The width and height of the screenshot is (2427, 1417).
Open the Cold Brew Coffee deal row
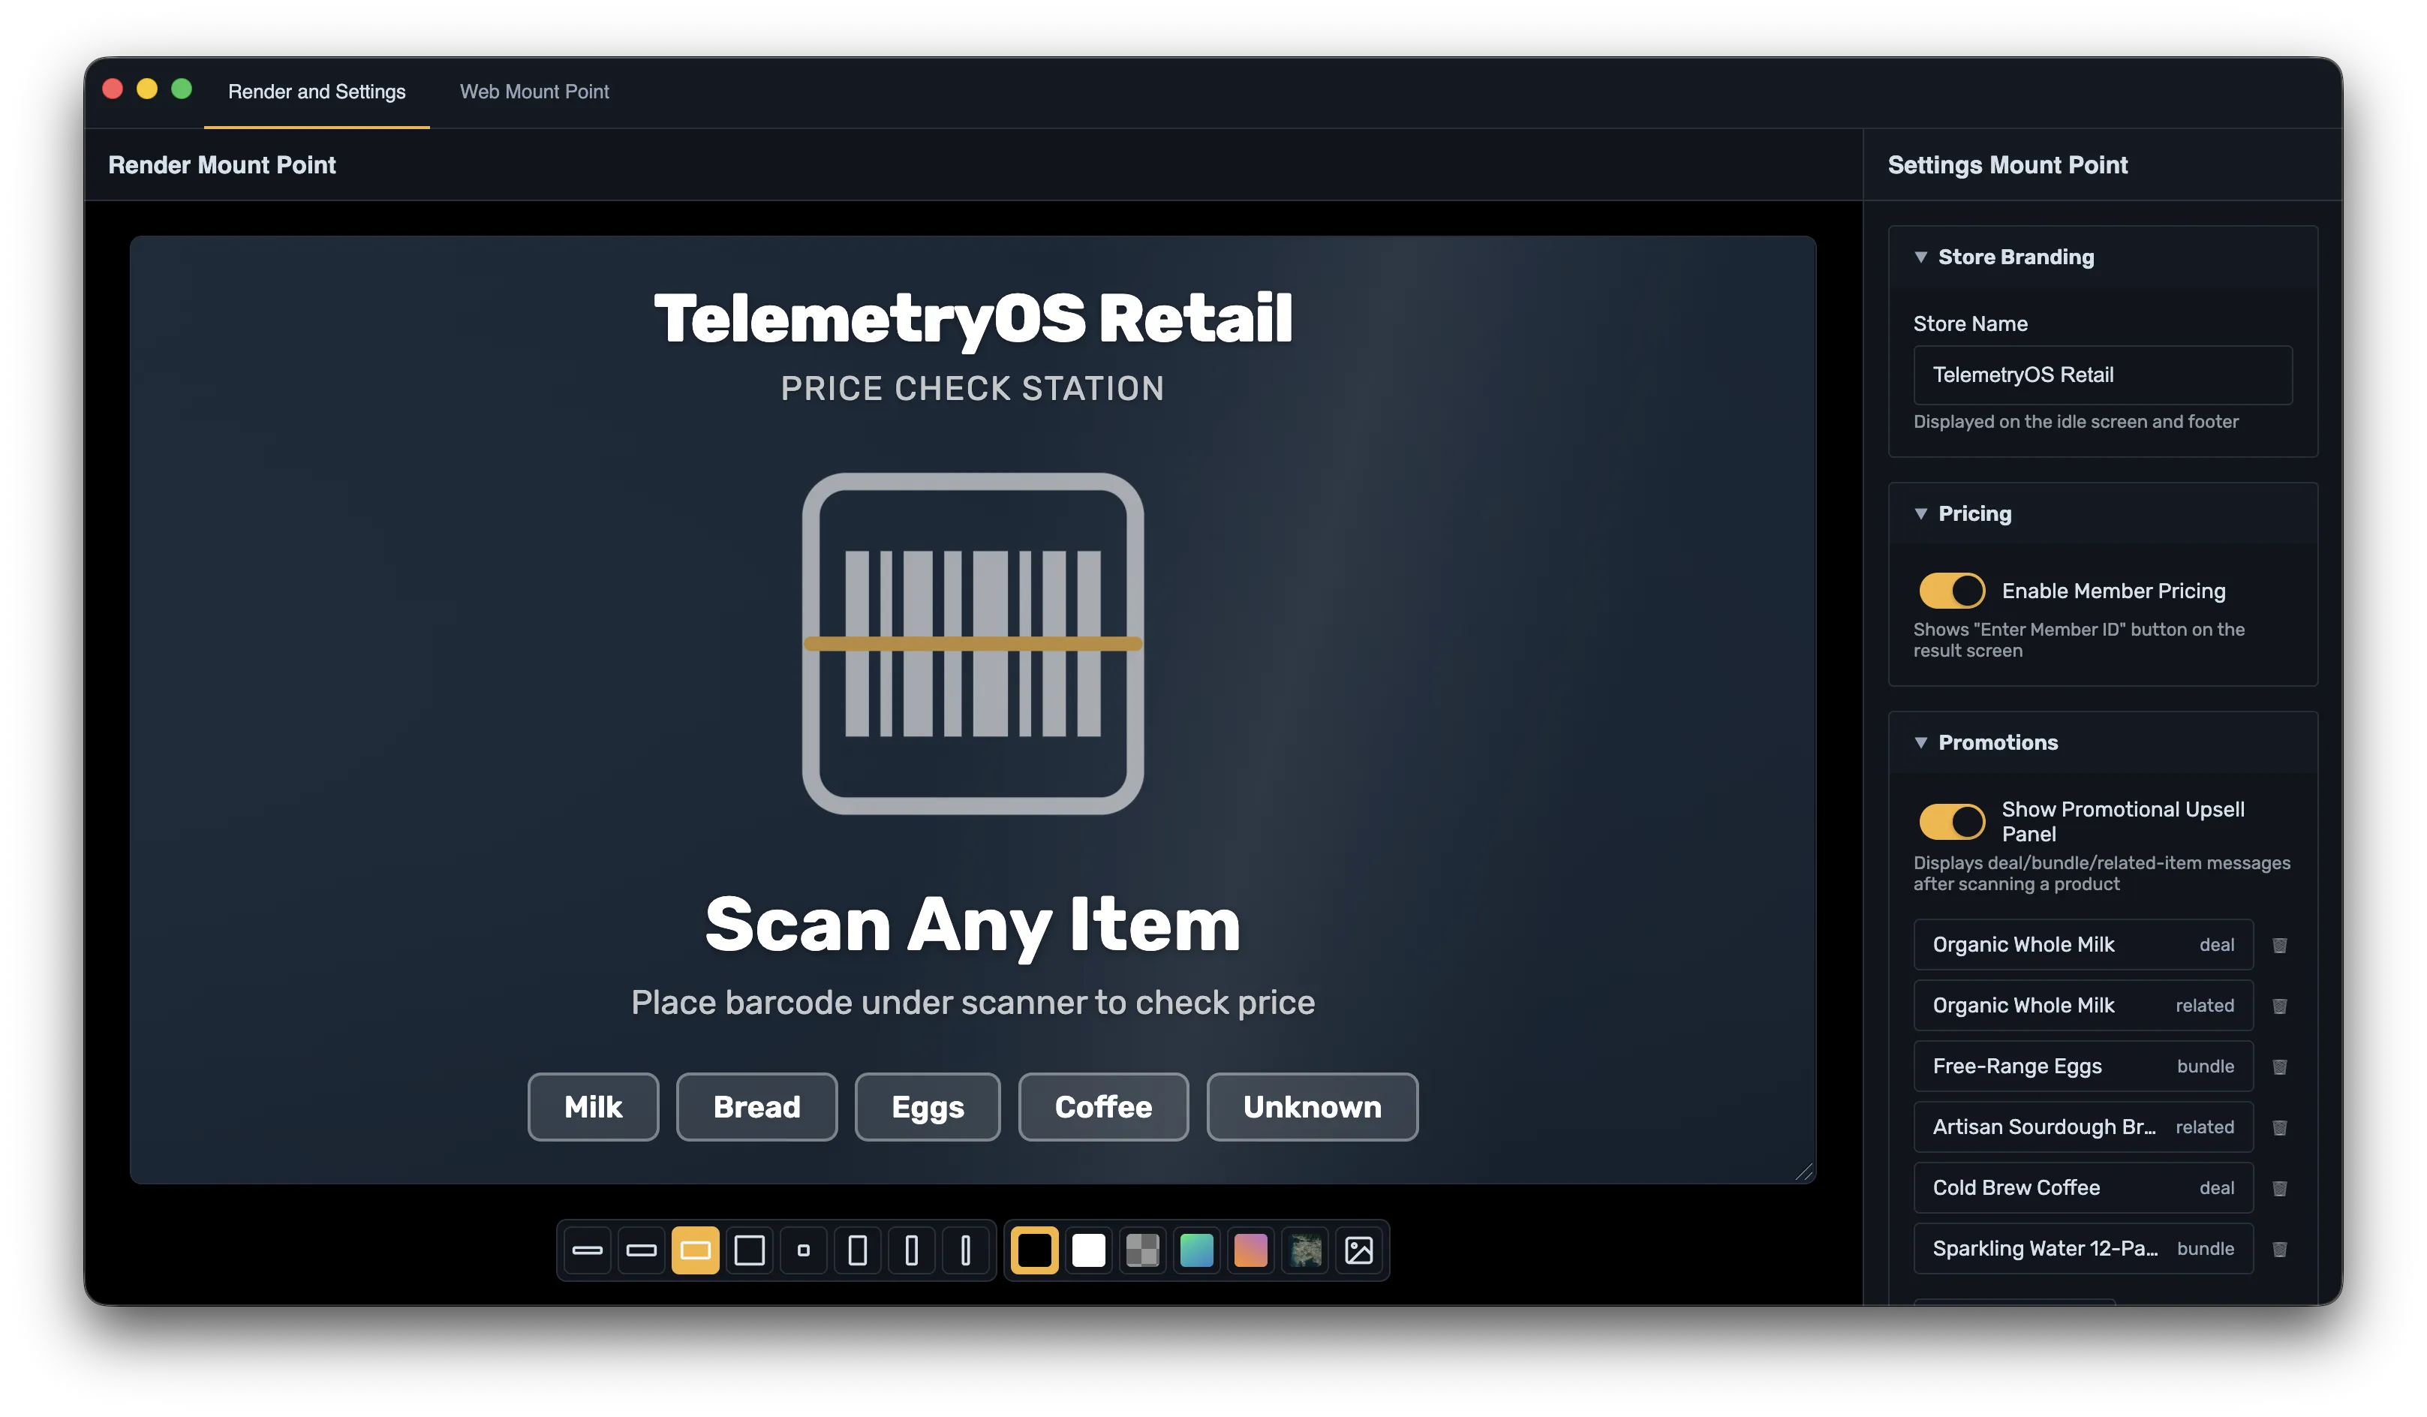(2083, 1188)
